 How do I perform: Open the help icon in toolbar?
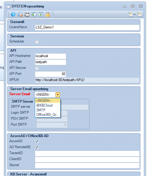pyautogui.click(x=13, y=14)
